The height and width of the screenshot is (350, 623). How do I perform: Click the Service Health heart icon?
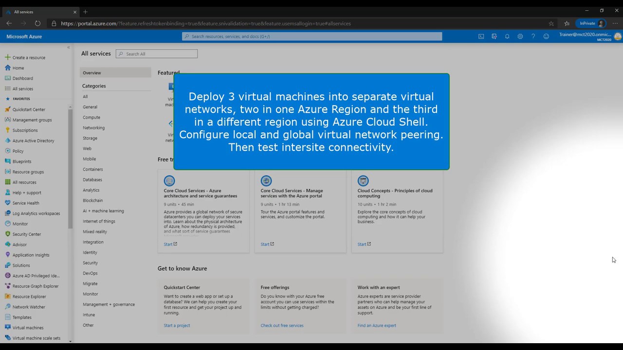pyautogui.click(x=7, y=203)
